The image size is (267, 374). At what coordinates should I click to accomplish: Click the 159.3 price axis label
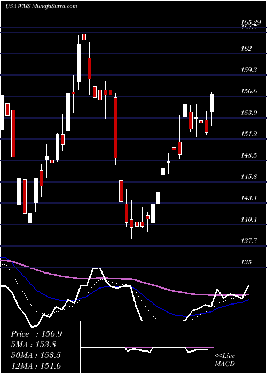(x=249, y=70)
